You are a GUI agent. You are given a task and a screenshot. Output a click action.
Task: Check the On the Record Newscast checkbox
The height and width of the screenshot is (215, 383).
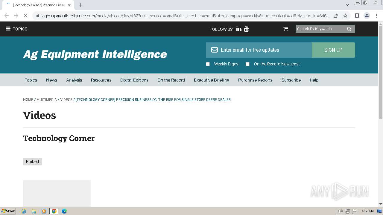point(247,64)
